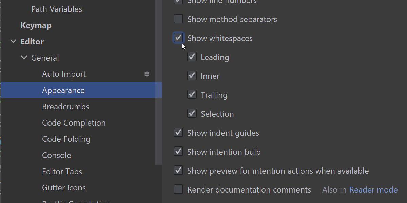Image resolution: width=407 pixels, height=203 pixels.
Task: Collapse the Editor tree section
Action: [x=13, y=42]
